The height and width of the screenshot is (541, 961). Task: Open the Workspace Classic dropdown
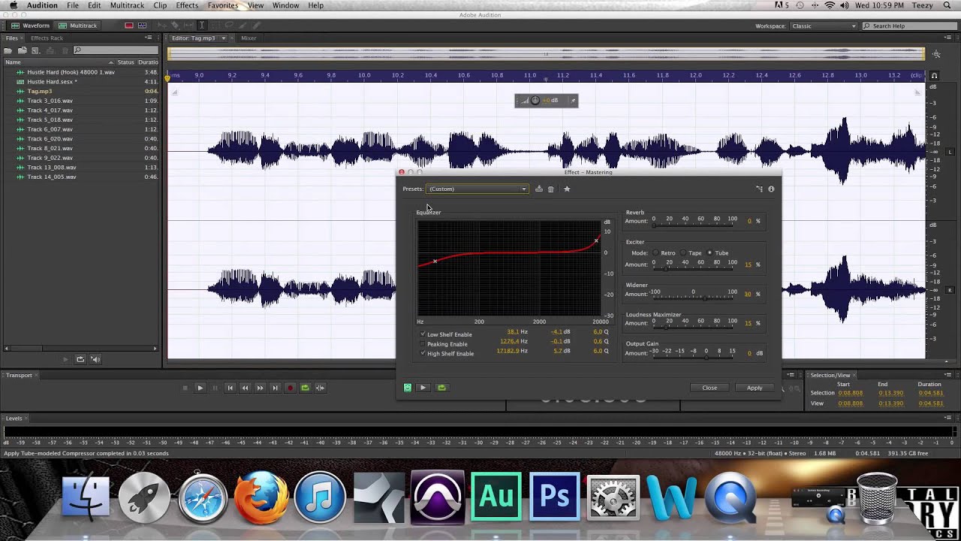tap(824, 26)
